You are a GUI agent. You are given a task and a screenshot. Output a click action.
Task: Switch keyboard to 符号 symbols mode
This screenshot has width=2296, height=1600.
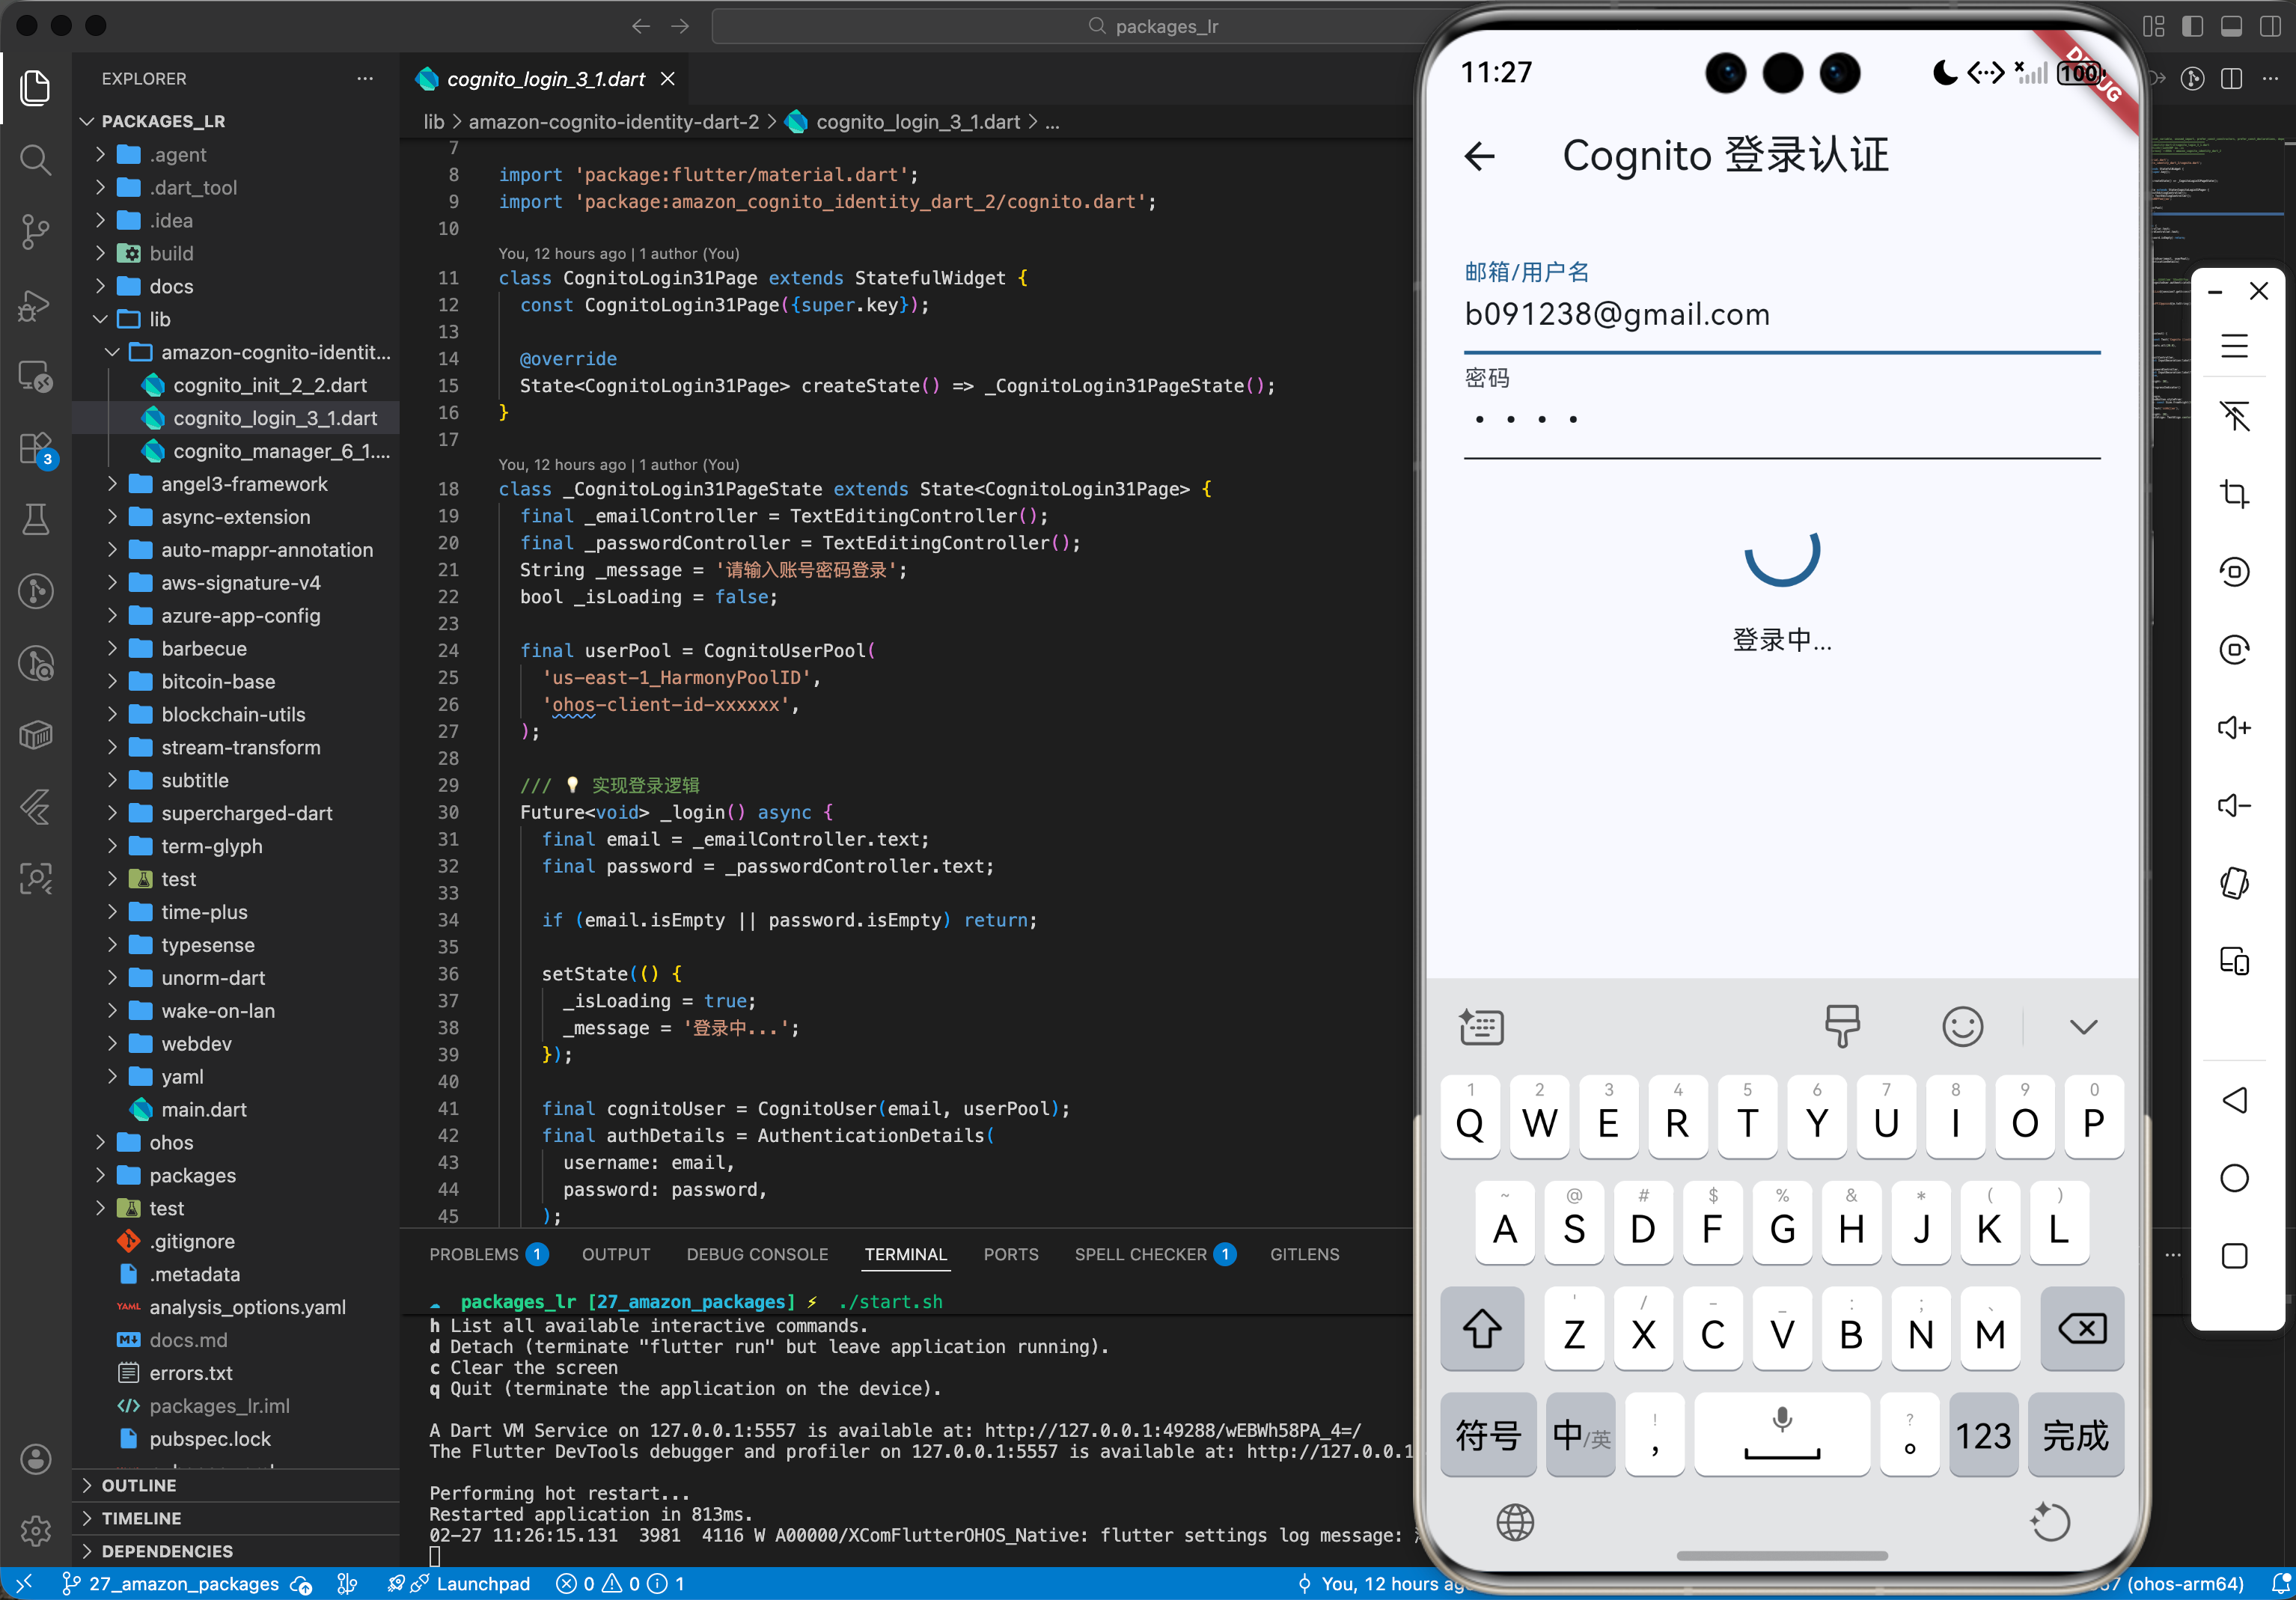pos(1488,1435)
